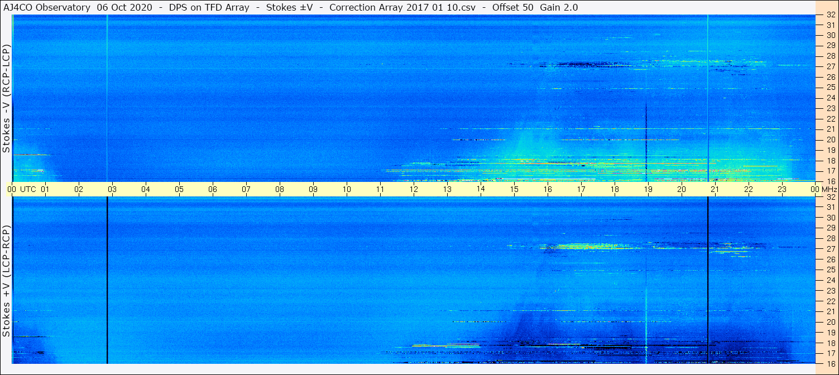The image size is (839, 375).
Task: Select hour "08" on the UTC axis
Action: coord(280,189)
